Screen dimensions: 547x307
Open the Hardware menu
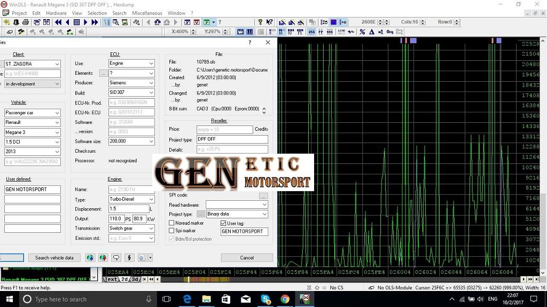(56, 13)
